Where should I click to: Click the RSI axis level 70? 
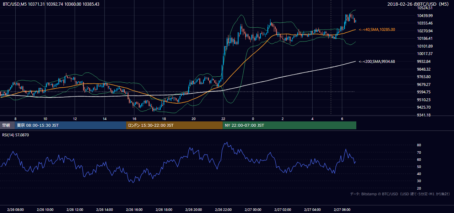pyautogui.click(x=419, y=152)
